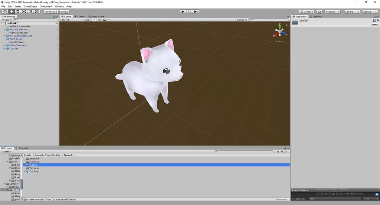
Task: Click the blue Z axis gizmo cone
Action: click(285, 34)
